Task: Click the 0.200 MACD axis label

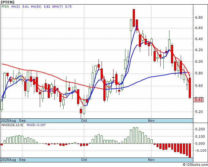Action: [200, 129]
